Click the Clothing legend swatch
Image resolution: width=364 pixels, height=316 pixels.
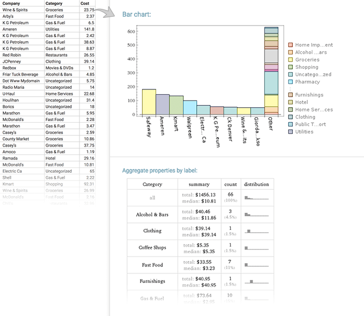click(291, 117)
